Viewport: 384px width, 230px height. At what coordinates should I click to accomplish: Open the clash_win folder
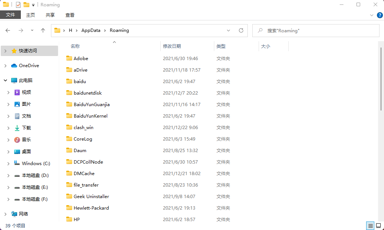[x=84, y=127]
